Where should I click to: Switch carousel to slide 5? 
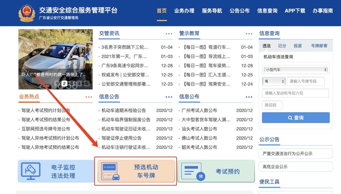87,83
